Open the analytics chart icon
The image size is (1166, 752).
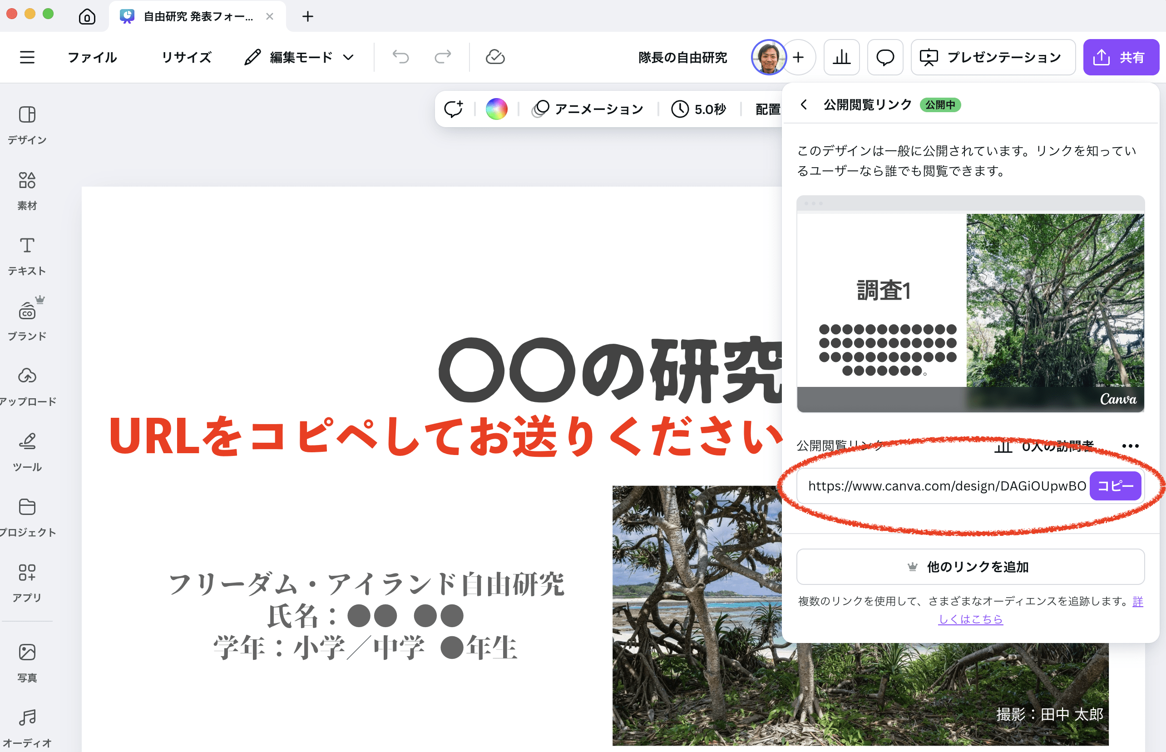[841, 57]
